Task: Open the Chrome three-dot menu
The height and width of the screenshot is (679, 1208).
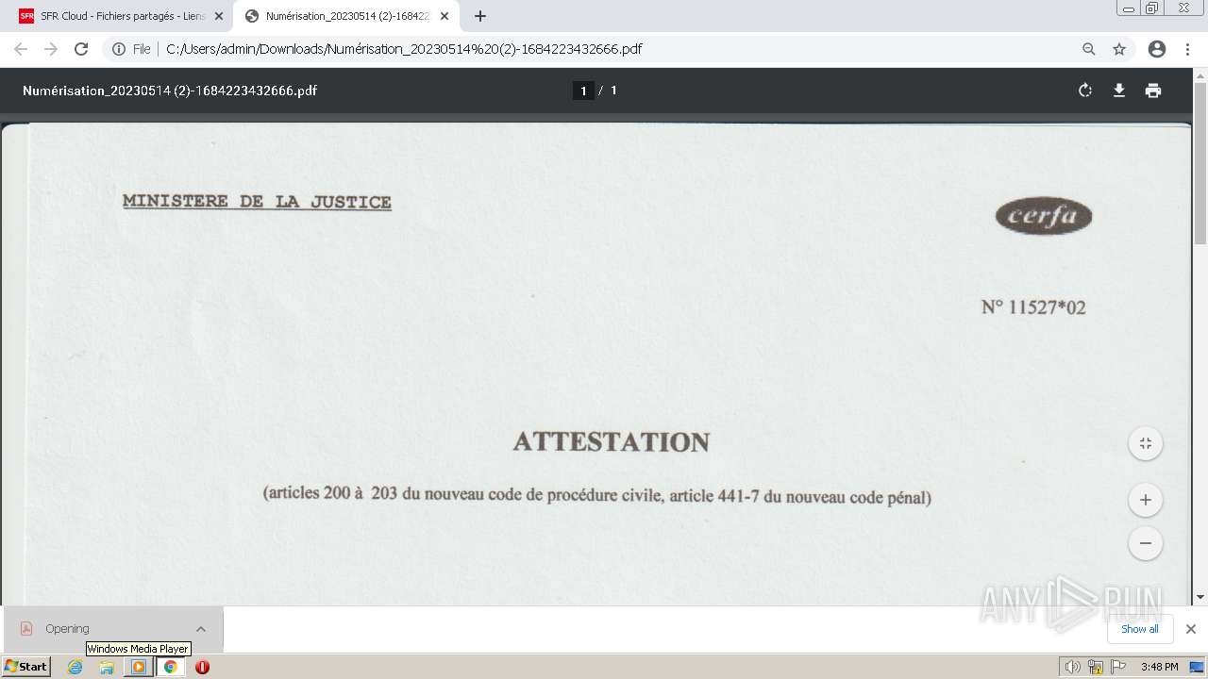Action: coord(1187,49)
